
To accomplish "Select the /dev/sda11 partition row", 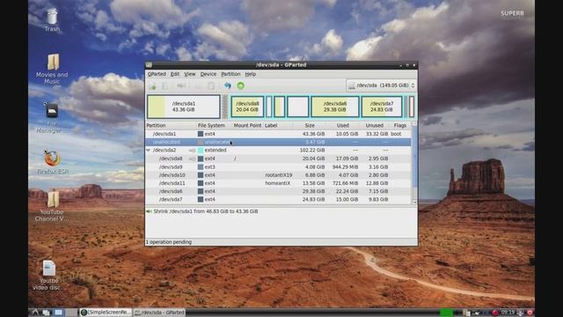I will click(x=278, y=183).
